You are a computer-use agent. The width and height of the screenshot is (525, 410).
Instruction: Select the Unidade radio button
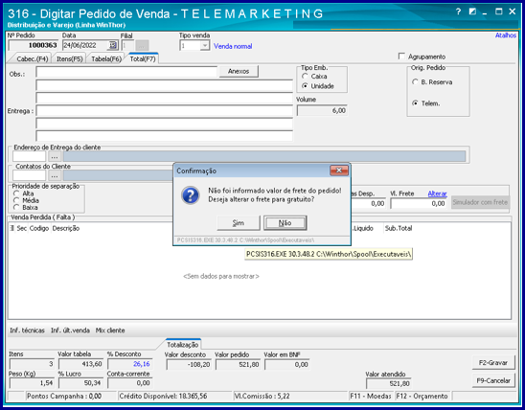(x=305, y=86)
